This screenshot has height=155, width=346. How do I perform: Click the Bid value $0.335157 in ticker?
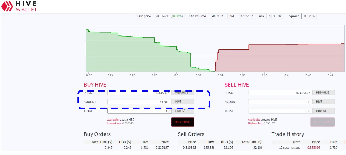click(x=246, y=16)
